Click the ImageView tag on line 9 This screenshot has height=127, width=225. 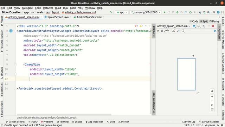pyautogui.click(x=32, y=65)
